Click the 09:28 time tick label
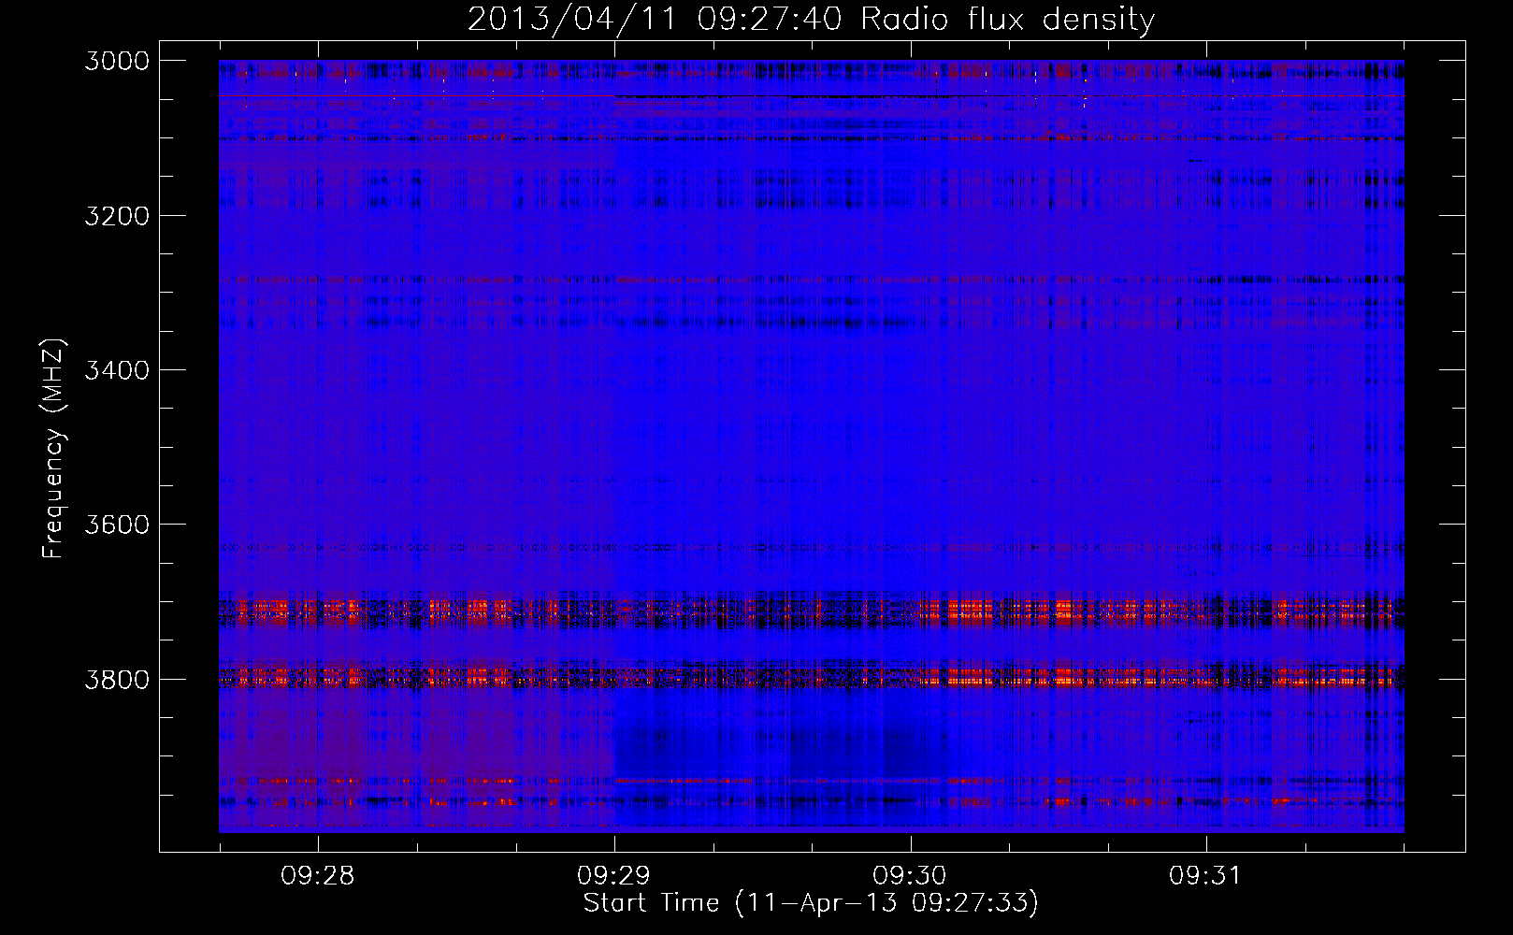The image size is (1513, 935). pos(318,876)
